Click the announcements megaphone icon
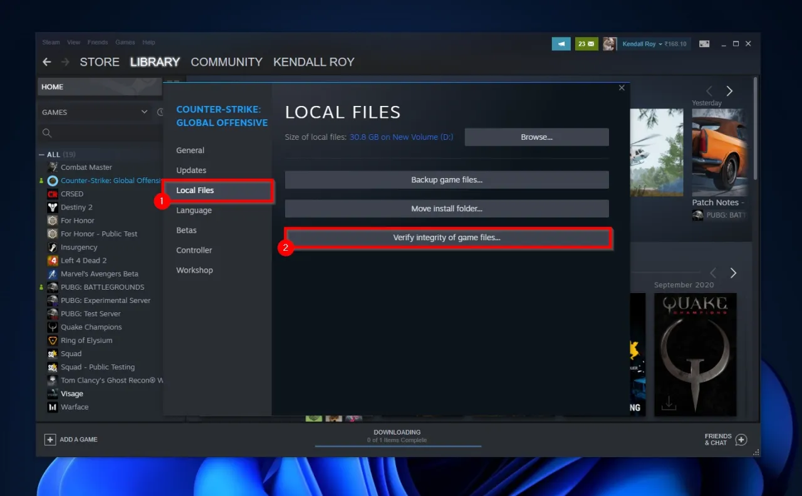The image size is (802, 496). click(561, 44)
